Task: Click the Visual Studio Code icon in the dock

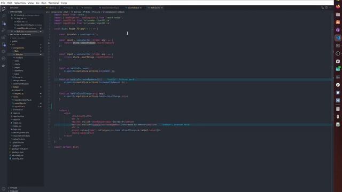Action: 338,38
